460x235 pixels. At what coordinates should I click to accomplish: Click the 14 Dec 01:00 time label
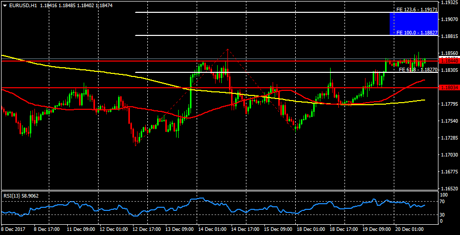[212, 228]
